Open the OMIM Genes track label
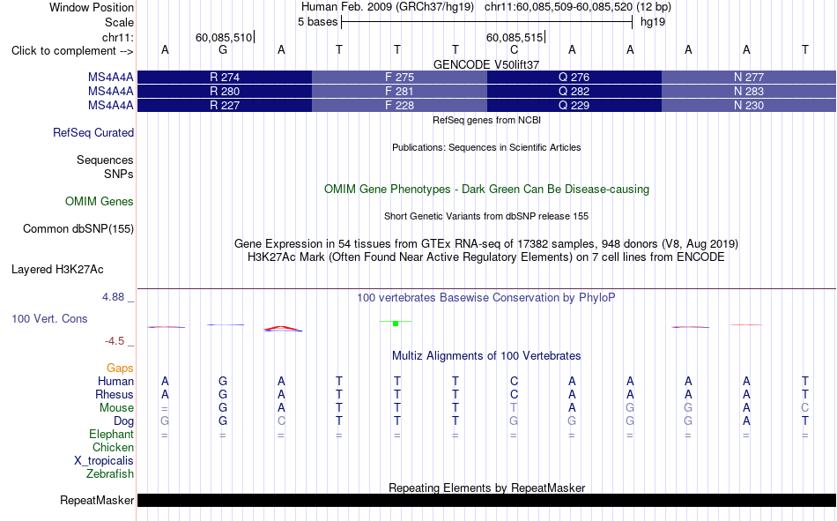 (x=100, y=202)
